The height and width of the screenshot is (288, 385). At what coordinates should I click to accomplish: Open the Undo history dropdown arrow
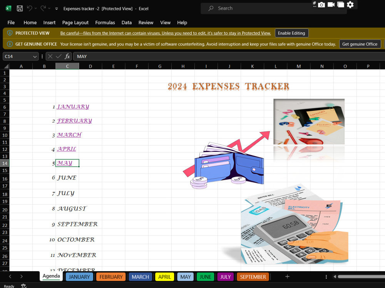tap(35, 8)
